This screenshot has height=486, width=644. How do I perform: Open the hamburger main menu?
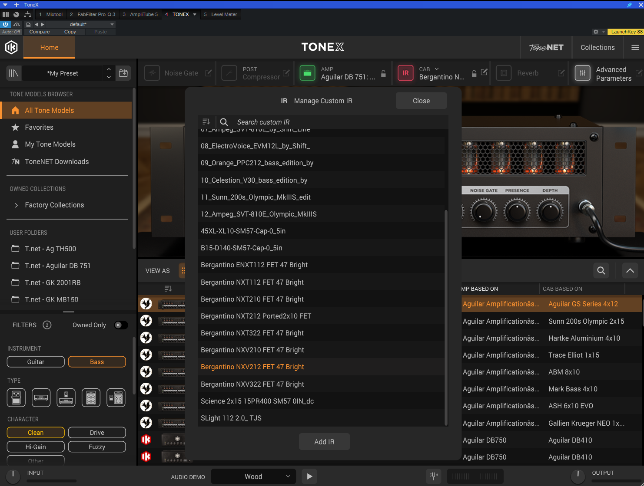click(635, 47)
